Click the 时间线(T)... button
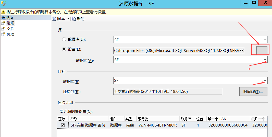This screenshot has height=137, width=272. click(x=253, y=92)
